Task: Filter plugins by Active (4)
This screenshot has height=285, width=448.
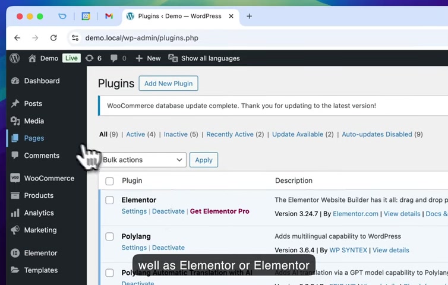Action: click(x=141, y=134)
